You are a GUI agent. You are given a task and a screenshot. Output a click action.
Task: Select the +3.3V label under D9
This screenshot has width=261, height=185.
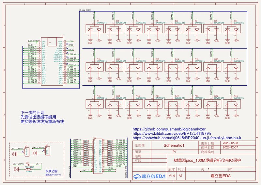click(236, 41)
